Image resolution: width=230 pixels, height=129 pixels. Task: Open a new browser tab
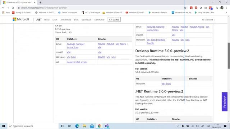pyautogui.click(x=40, y=3)
